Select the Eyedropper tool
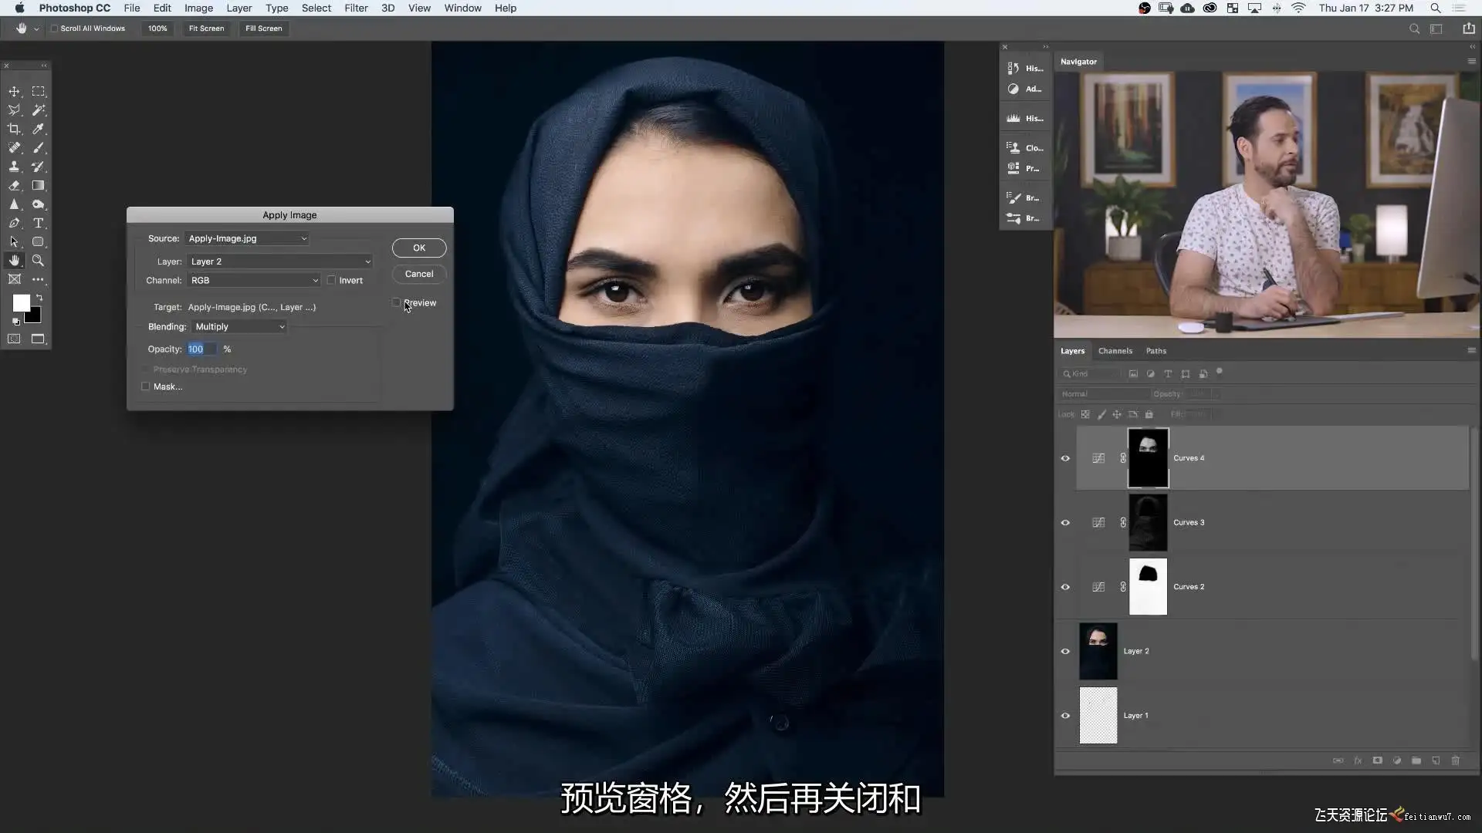 [38, 129]
